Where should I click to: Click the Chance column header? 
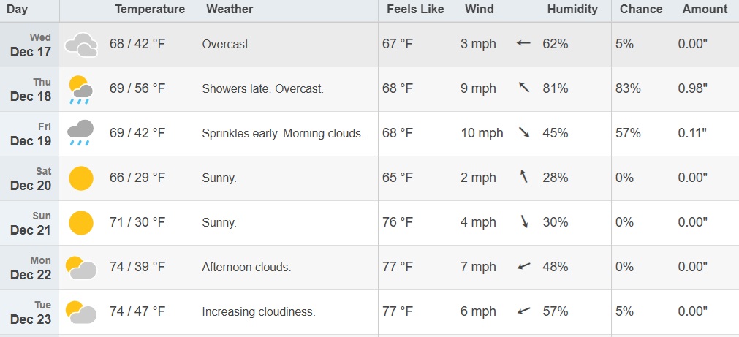[641, 10]
